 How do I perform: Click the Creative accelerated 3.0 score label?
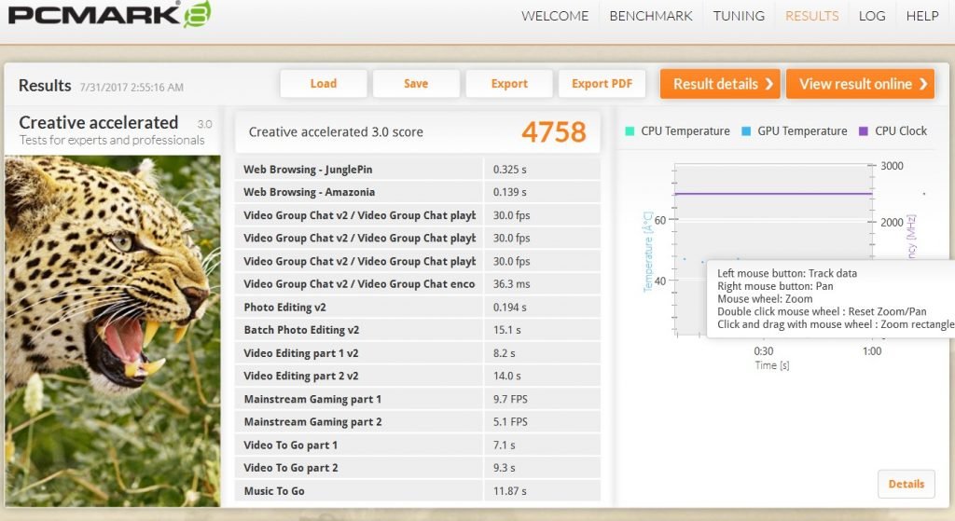(x=336, y=131)
